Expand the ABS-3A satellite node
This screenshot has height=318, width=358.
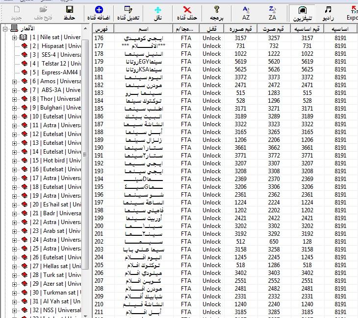(14, 91)
